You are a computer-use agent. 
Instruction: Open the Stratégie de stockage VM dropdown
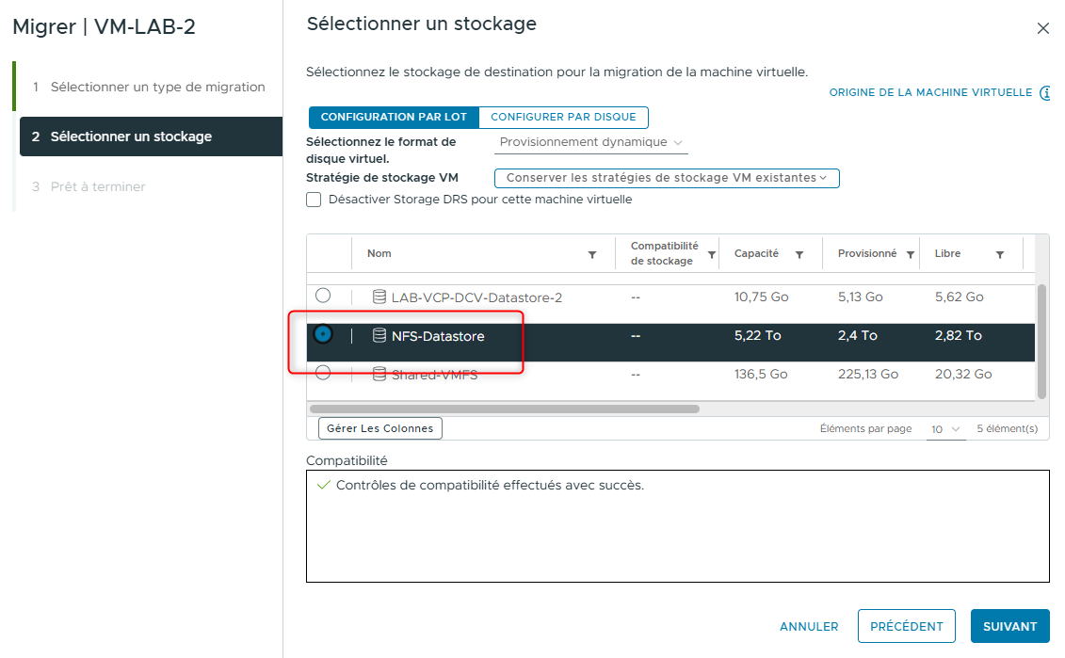pos(667,178)
